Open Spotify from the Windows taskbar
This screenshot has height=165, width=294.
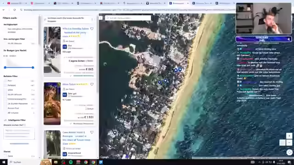tap(71, 162)
